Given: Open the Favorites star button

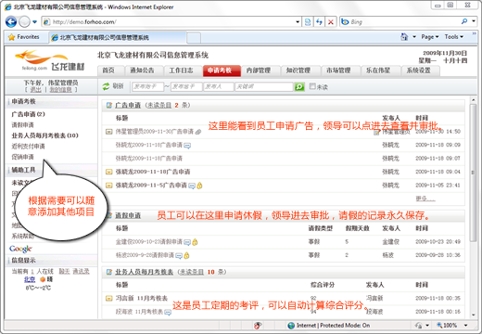Looking at the screenshot, I should (x=24, y=37).
